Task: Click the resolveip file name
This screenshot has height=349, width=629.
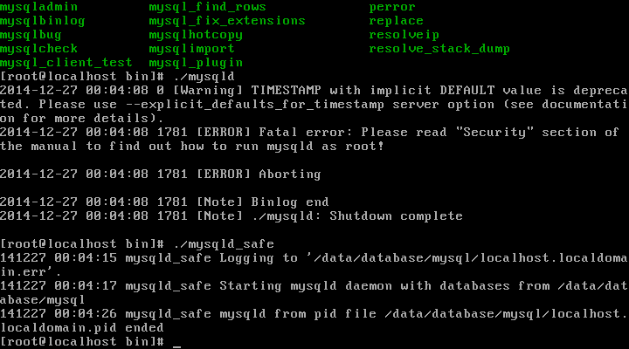Action: click(404, 35)
